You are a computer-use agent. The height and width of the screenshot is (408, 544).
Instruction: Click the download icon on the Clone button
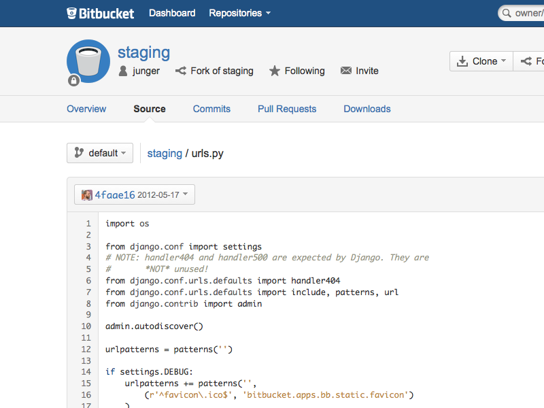[x=464, y=61]
